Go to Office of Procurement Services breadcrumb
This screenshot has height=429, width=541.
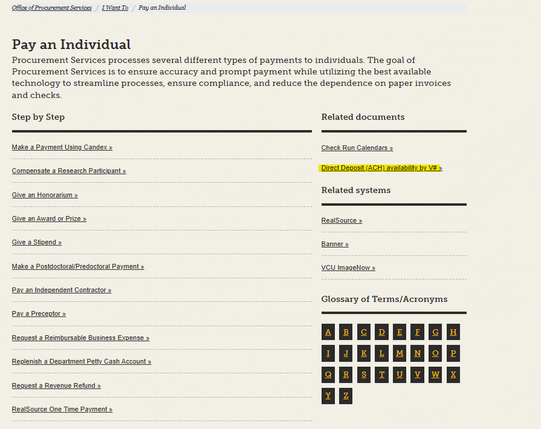point(51,8)
